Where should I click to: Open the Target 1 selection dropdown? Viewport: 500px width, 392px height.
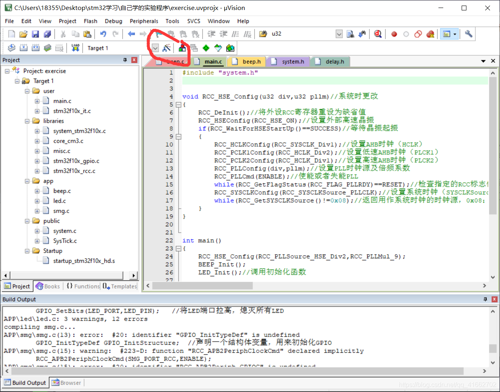[x=155, y=48]
